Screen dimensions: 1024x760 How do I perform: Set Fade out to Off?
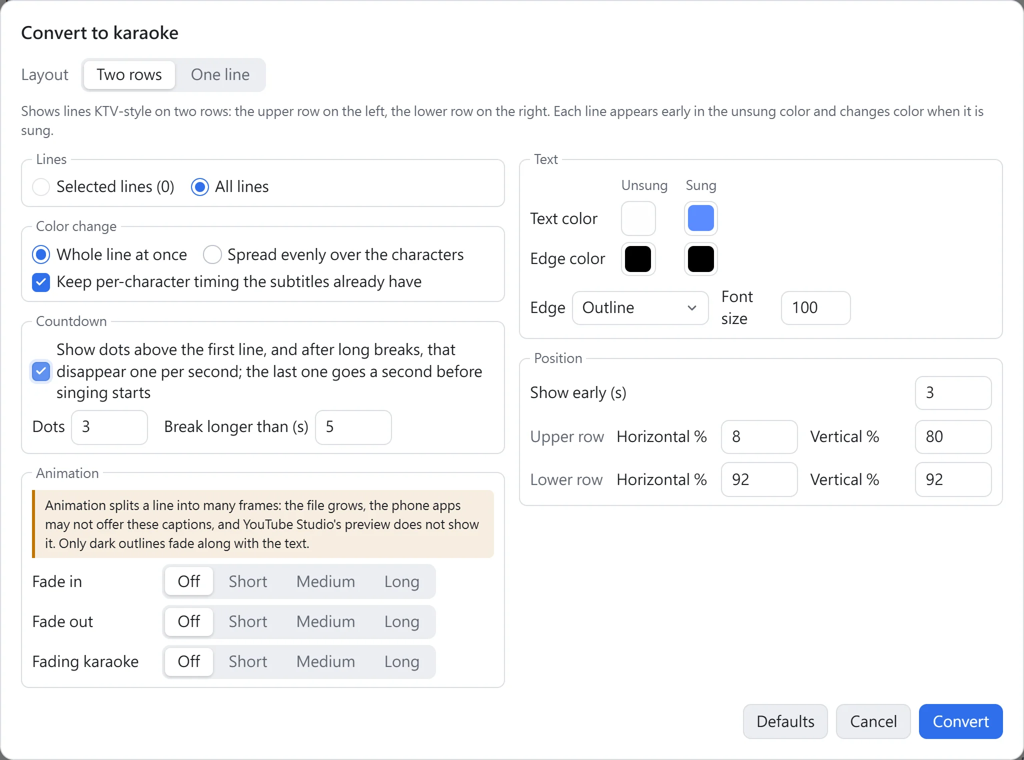click(189, 621)
